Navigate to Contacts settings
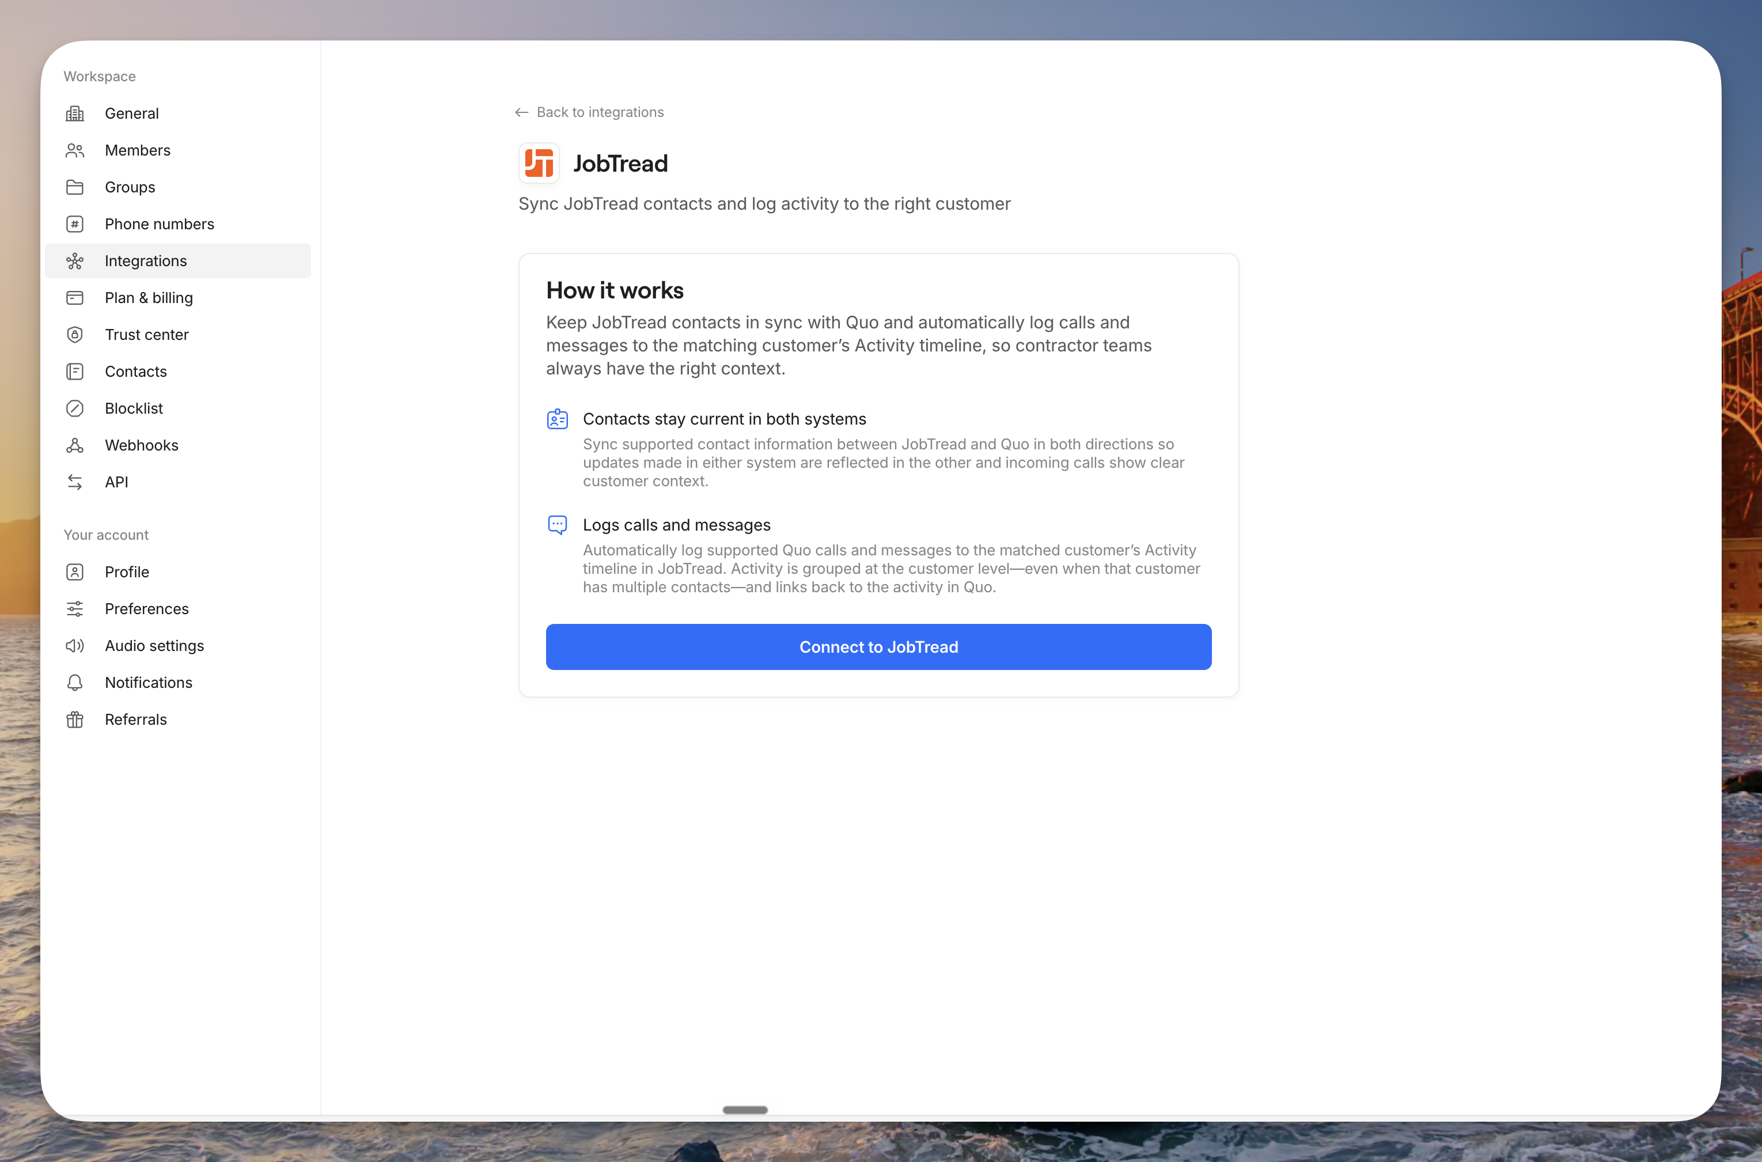Screen dimensions: 1762x1162 pos(178,371)
